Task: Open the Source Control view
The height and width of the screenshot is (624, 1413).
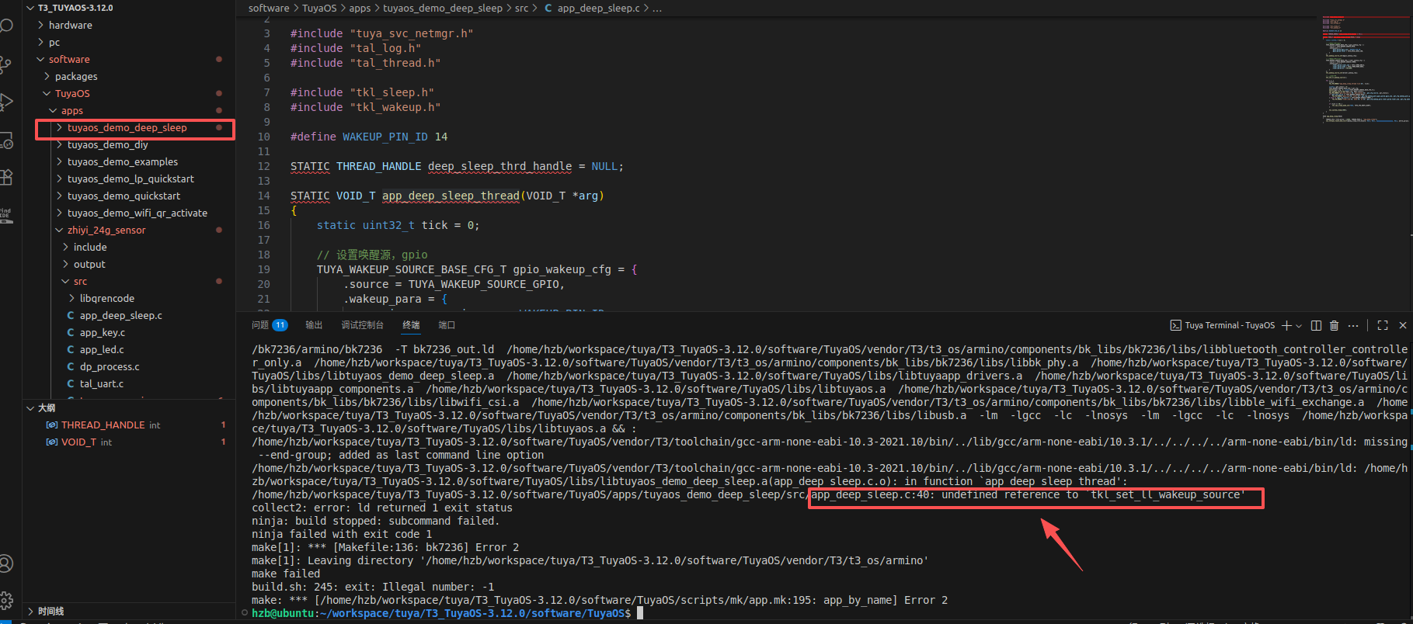Action: tap(6, 64)
